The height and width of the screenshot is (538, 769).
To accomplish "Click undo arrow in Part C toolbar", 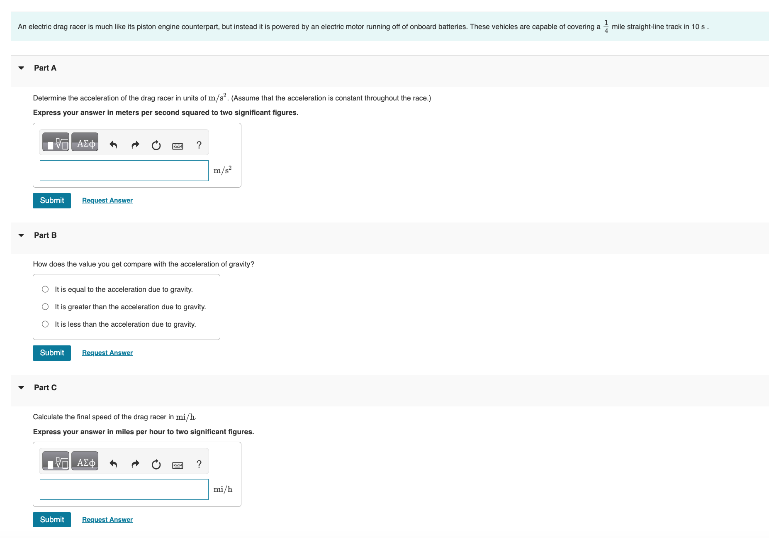I will point(113,464).
